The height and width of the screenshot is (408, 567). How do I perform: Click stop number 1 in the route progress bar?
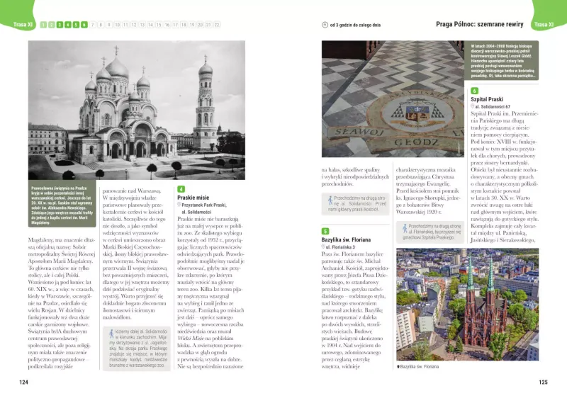point(43,25)
